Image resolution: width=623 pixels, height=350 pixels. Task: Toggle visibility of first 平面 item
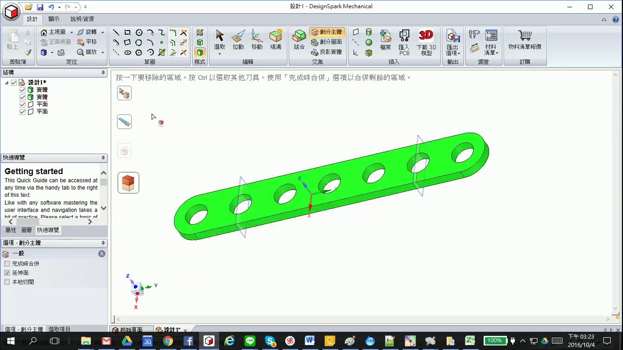tap(23, 104)
